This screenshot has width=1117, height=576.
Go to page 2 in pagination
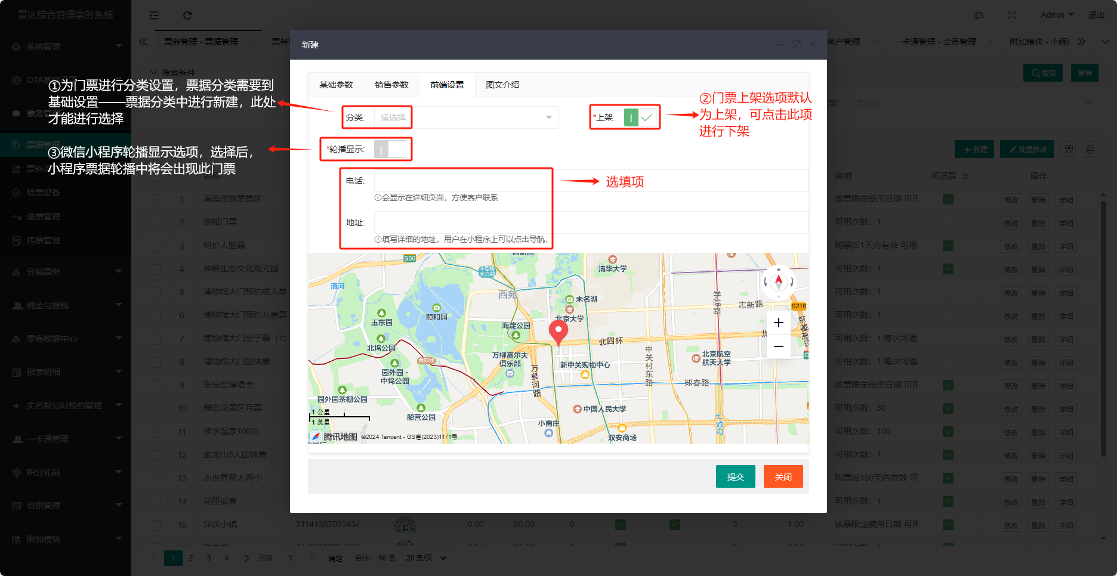tap(191, 558)
